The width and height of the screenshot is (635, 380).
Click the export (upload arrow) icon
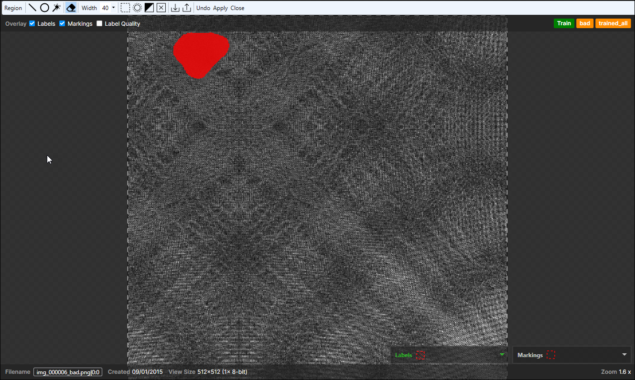pos(187,8)
